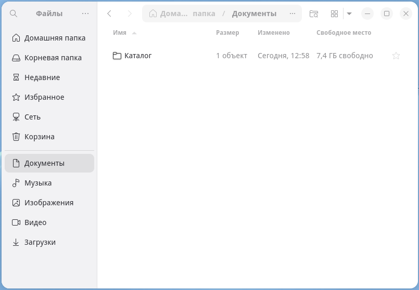
Task: Open Избранное in sidebar
Action: point(49,97)
